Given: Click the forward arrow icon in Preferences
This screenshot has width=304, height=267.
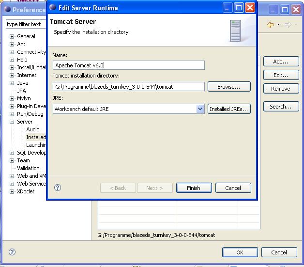Looking at the screenshot, I should [x=288, y=25].
